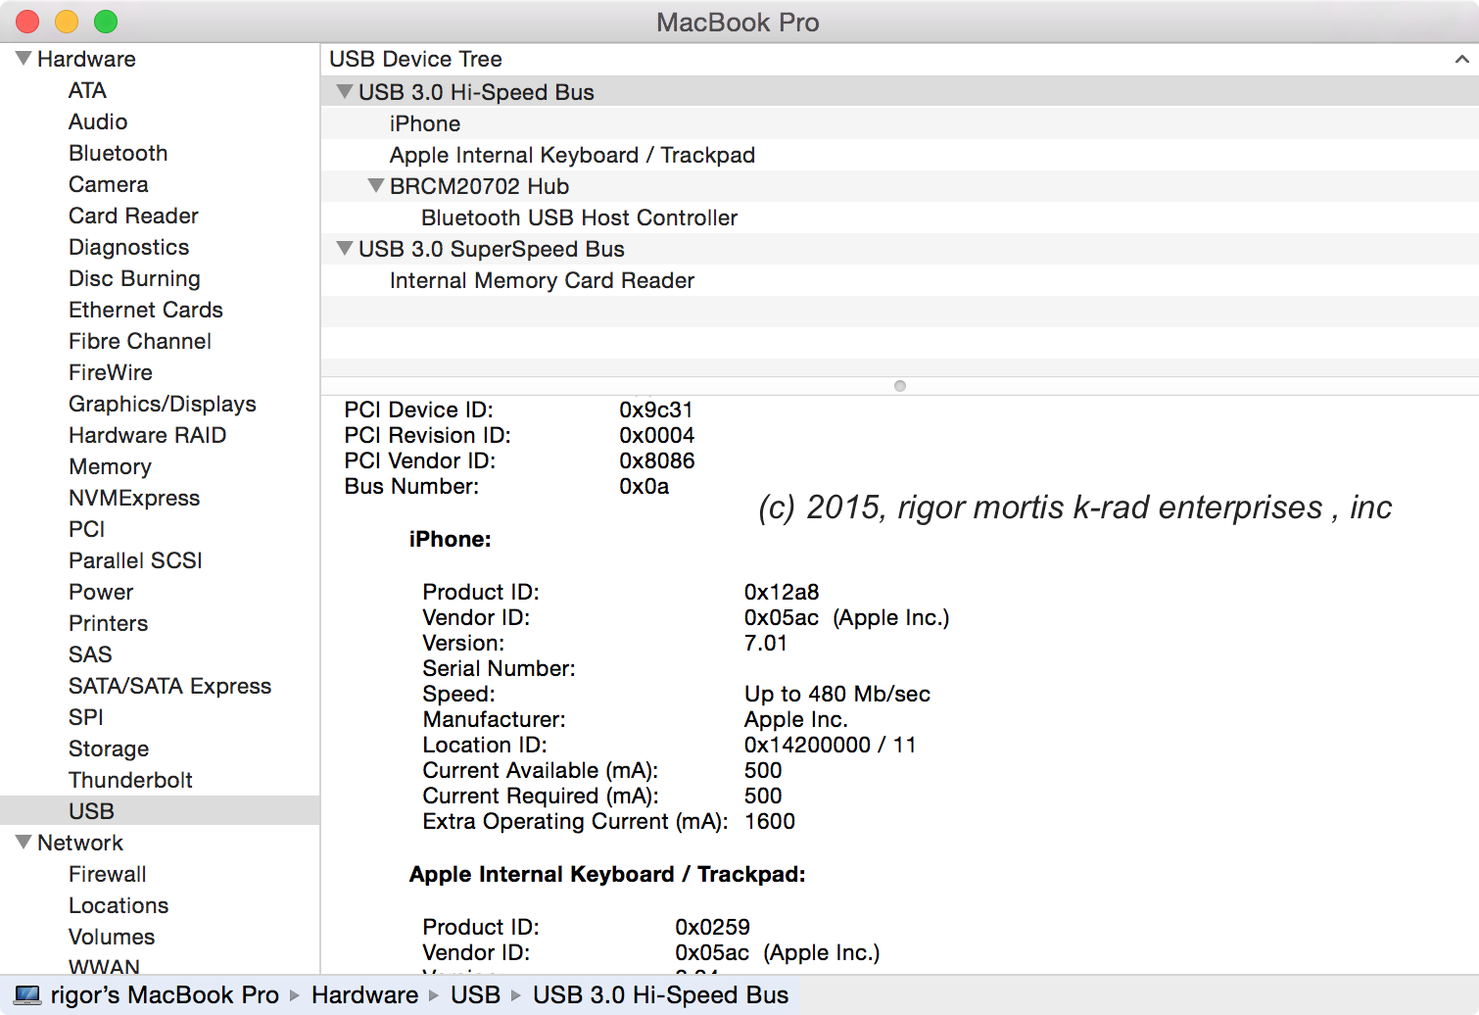Open SATA/SATA Express in the sidebar
Image resolution: width=1479 pixels, height=1015 pixels.
[170, 686]
